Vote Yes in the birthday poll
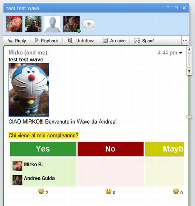This screenshot has height=206, width=195. pyautogui.click(x=43, y=149)
